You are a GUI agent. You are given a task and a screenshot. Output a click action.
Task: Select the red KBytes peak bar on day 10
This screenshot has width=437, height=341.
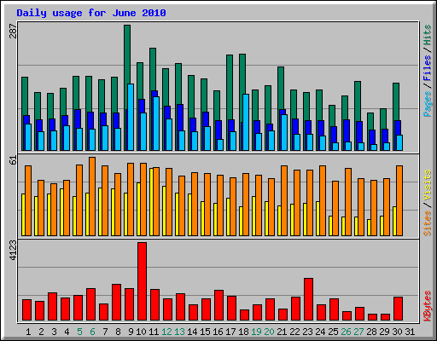point(142,281)
